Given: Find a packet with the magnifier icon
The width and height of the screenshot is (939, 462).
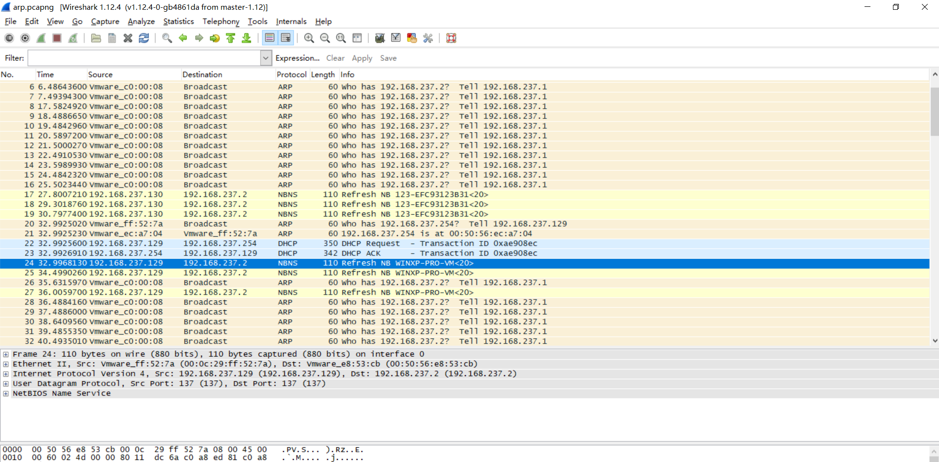Looking at the screenshot, I should tap(167, 38).
